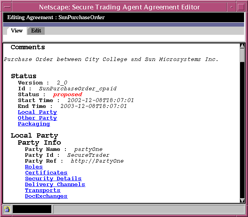The image size is (248, 217).
Task: Open the DocExchanges link
Action: pyautogui.click(x=46, y=196)
